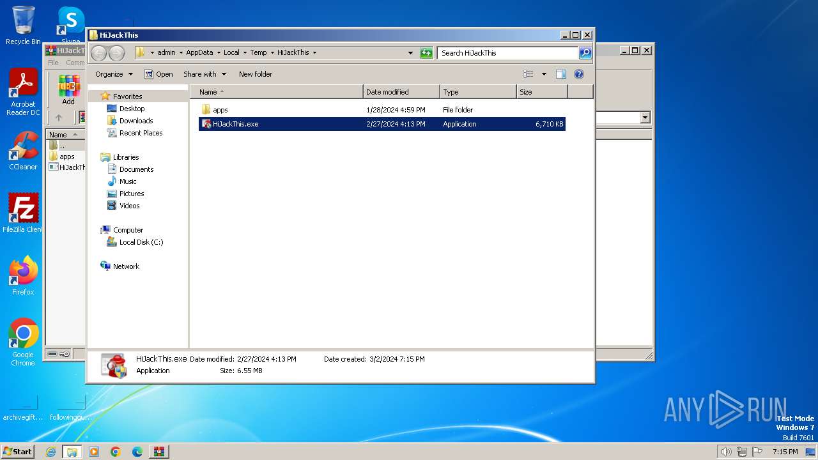818x460 pixels.
Task: Open Windows Explorer taskbar button
Action: (x=72, y=452)
